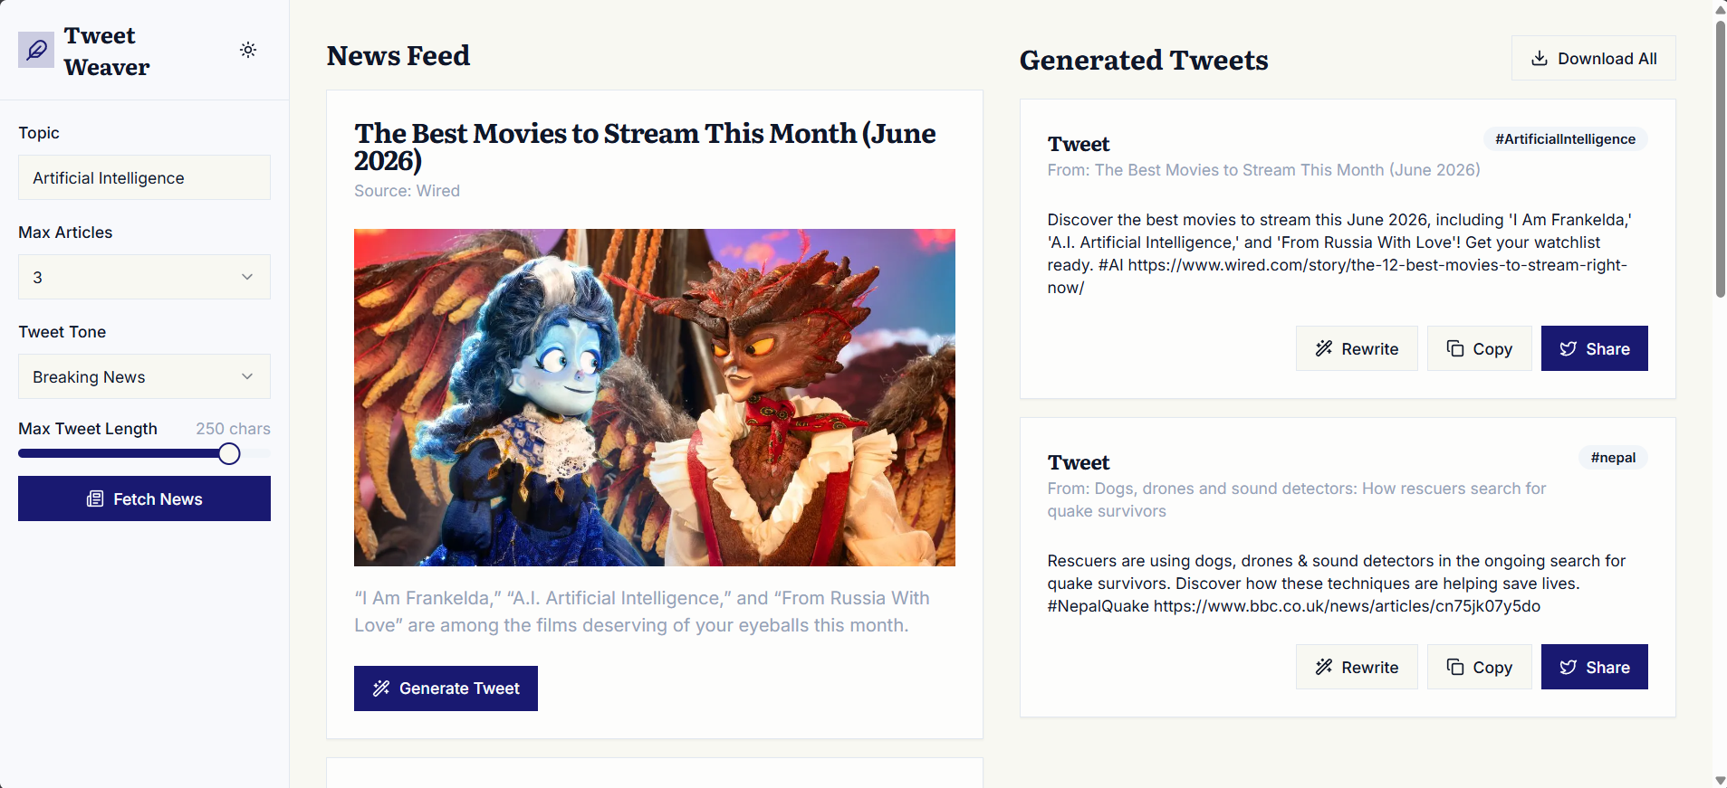Click the Max Tweet Length slider handle
The image size is (1727, 788).
pyautogui.click(x=229, y=453)
